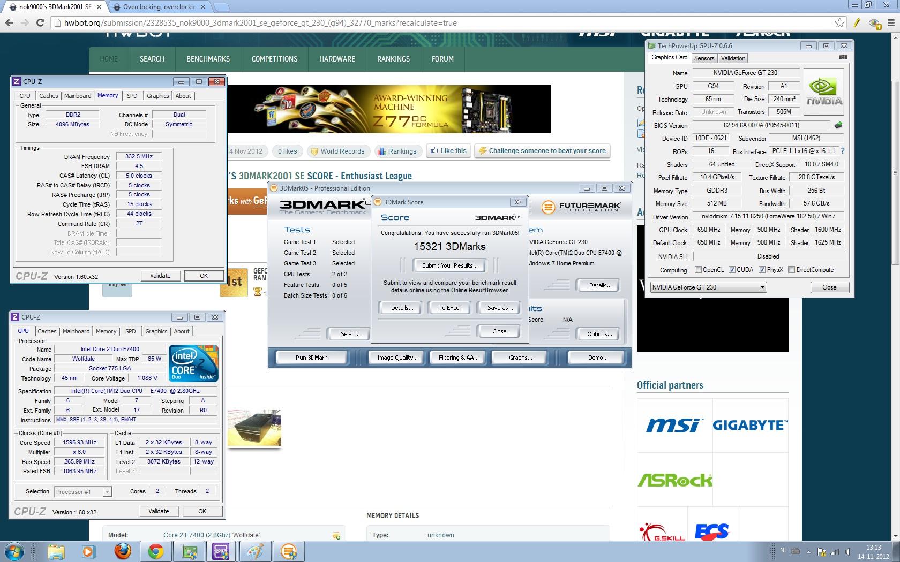This screenshot has width=900, height=562.
Task: Click Validate in the Memory CPU-Z window
Action: 160,276
